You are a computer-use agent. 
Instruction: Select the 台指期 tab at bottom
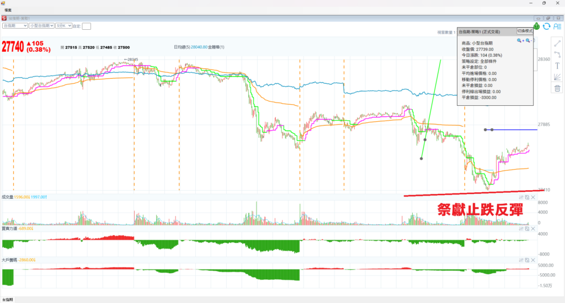click(8, 300)
